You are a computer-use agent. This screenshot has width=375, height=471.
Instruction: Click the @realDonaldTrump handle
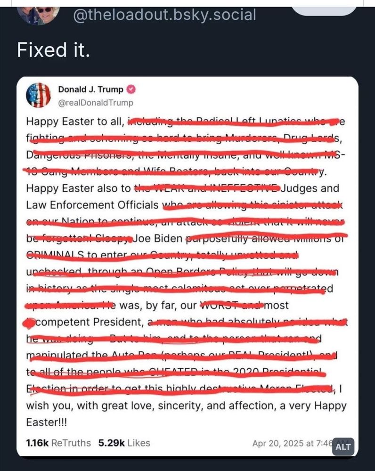tap(96, 102)
